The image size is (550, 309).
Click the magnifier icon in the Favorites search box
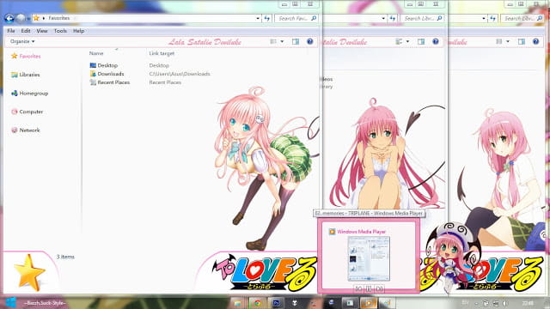314,18
